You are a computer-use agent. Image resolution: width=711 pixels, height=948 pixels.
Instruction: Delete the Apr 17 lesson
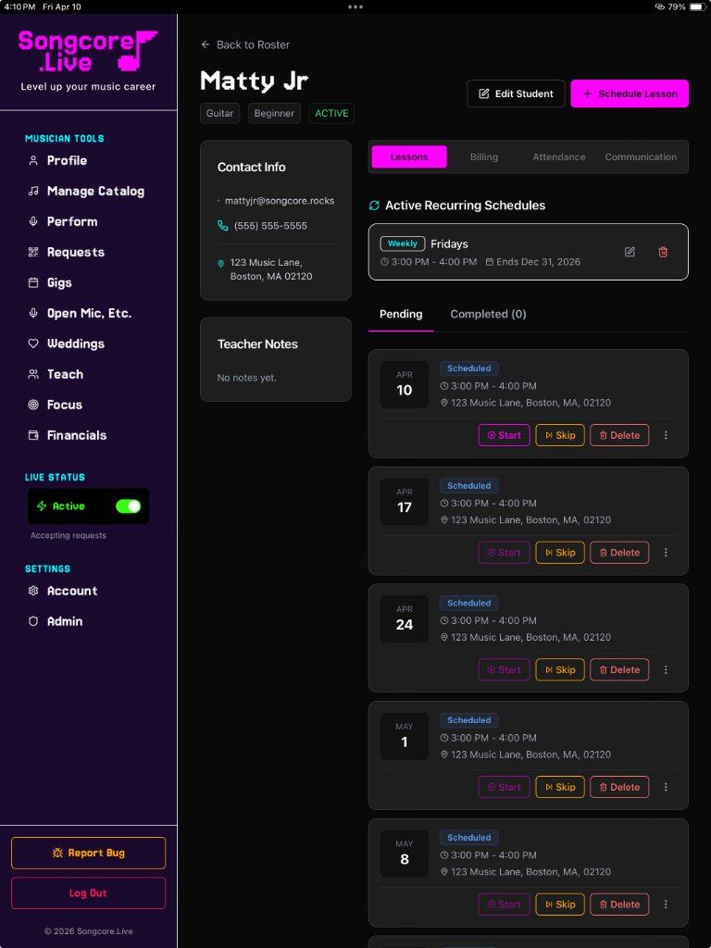click(x=619, y=553)
